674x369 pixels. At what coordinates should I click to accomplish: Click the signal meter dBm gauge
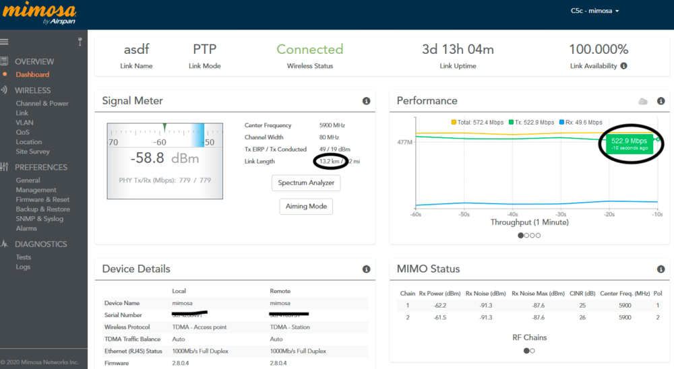pyautogui.click(x=164, y=160)
